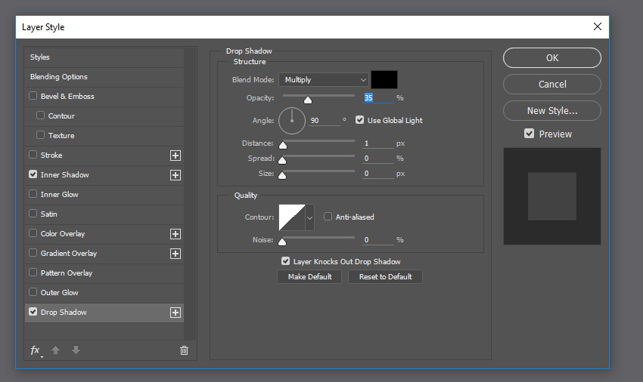Enable the Color Overlay checkbox
The width and height of the screenshot is (643, 382).
(x=33, y=233)
